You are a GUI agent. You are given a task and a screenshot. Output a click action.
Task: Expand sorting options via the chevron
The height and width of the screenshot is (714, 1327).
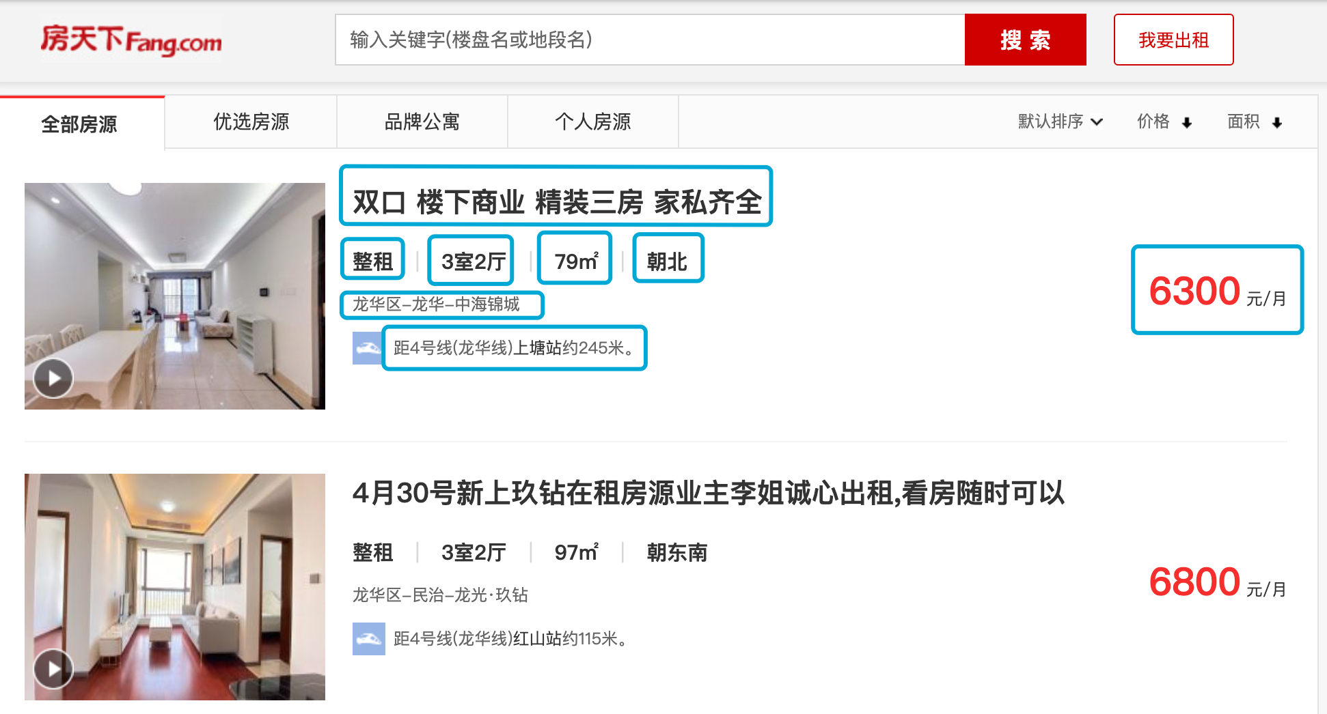pyautogui.click(x=1097, y=122)
